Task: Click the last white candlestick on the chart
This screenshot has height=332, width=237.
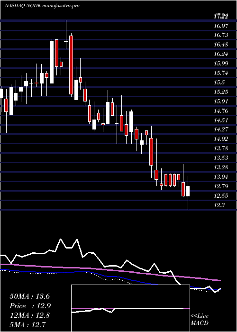Action: tap(188, 191)
